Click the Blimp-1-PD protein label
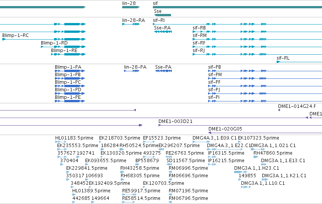The height and width of the screenshot is (204, 322). [68, 90]
